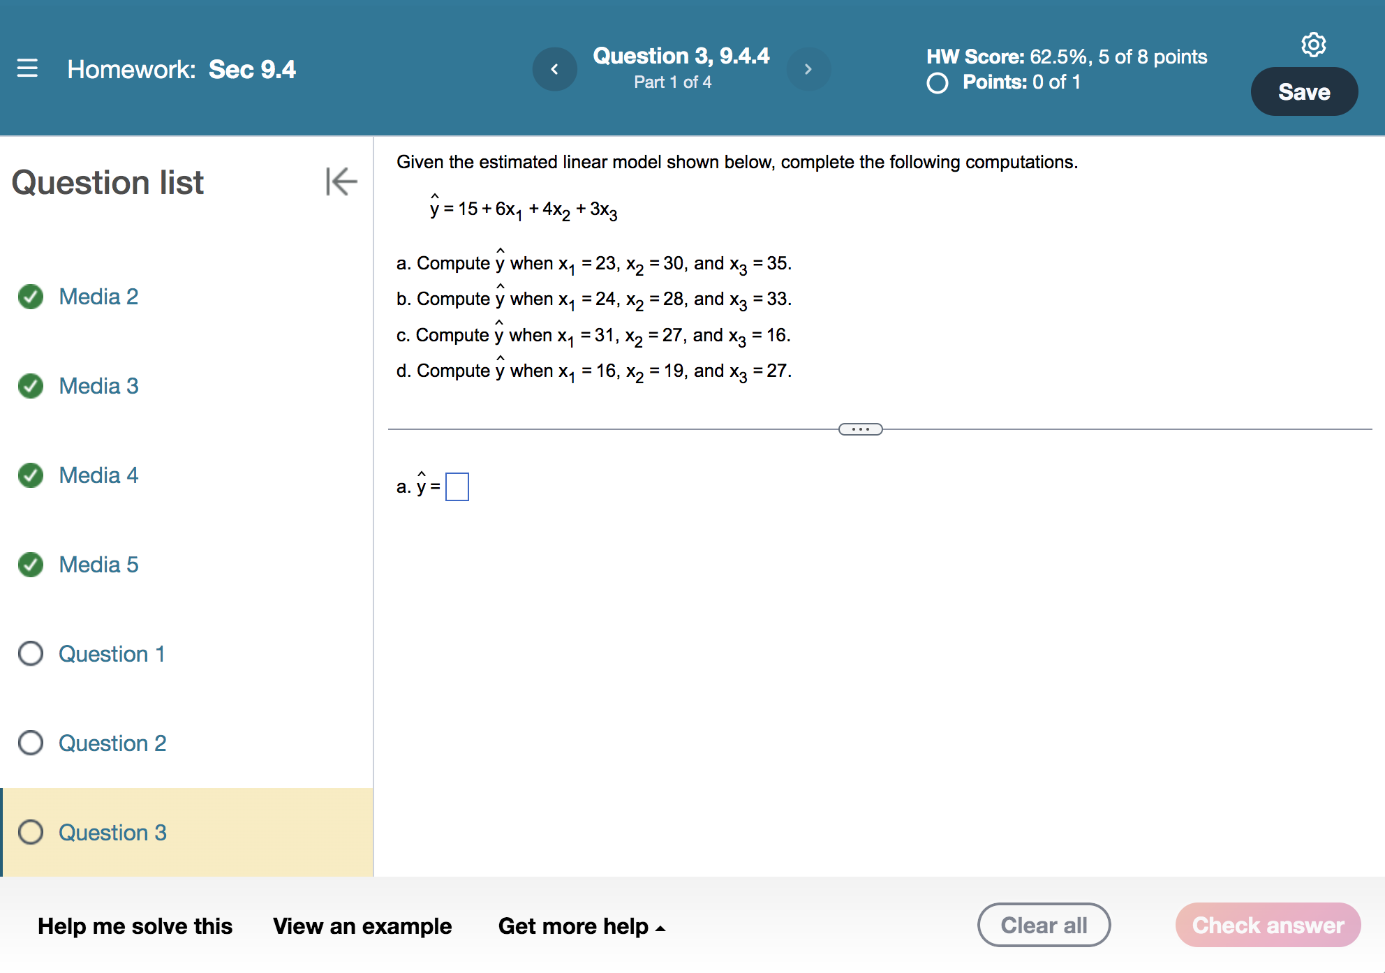The height and width of the screenshot is (973, 1385).
Task: Go to next question arrow
Action: click(808, 69)
